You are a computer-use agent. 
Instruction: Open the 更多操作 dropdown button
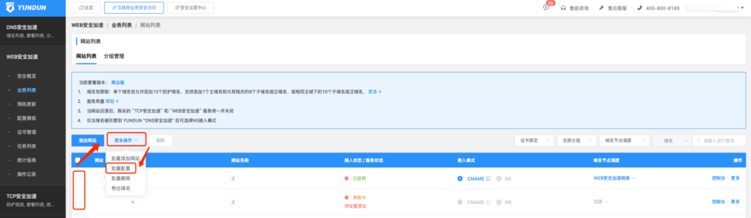pos(126,140)
